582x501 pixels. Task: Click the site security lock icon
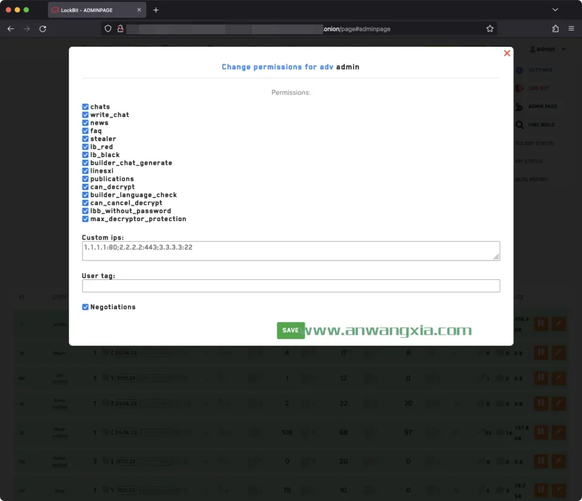point(120,28)
